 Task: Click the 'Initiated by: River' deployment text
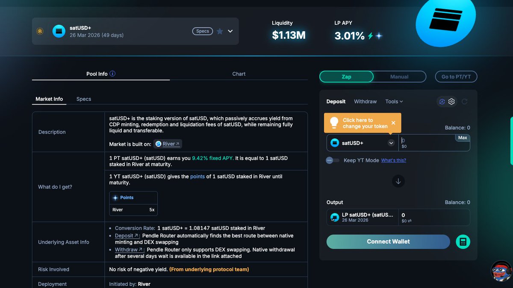[130, 284]
